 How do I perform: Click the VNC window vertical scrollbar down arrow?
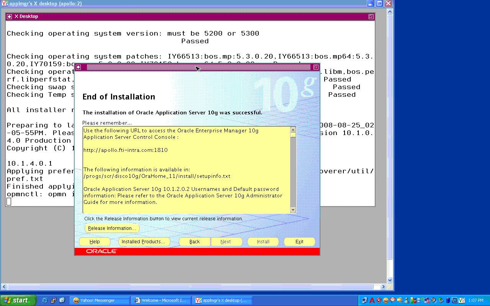pyautogui.click(x=390, y=280)
